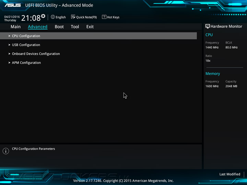247x185 pixels.
Task: Open CPU Configuration submenu
Action: coord(98,36)
